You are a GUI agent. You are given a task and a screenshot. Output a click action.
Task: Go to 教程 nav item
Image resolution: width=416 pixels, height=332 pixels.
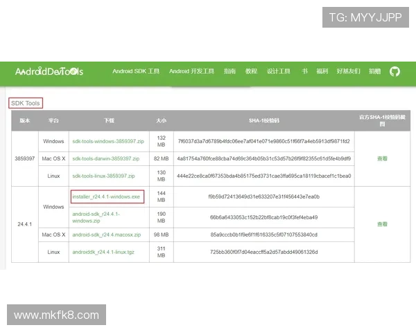click(x=251, y=71)
